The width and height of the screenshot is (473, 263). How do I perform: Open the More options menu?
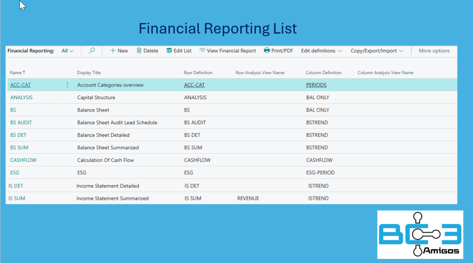[434, 51]
